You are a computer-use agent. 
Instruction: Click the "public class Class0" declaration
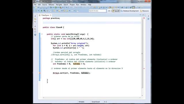52,27
